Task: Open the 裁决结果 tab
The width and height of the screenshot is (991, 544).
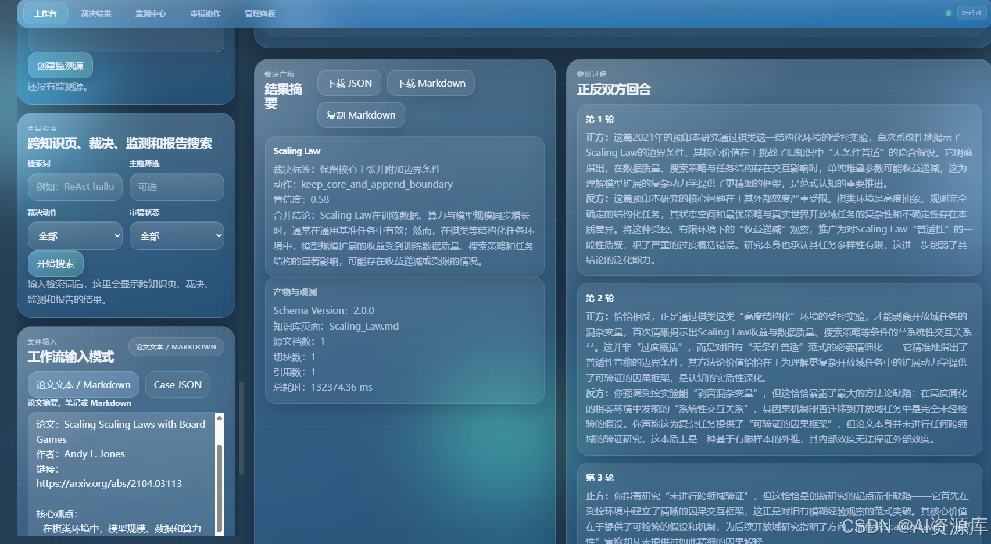Action: [96, 13]
